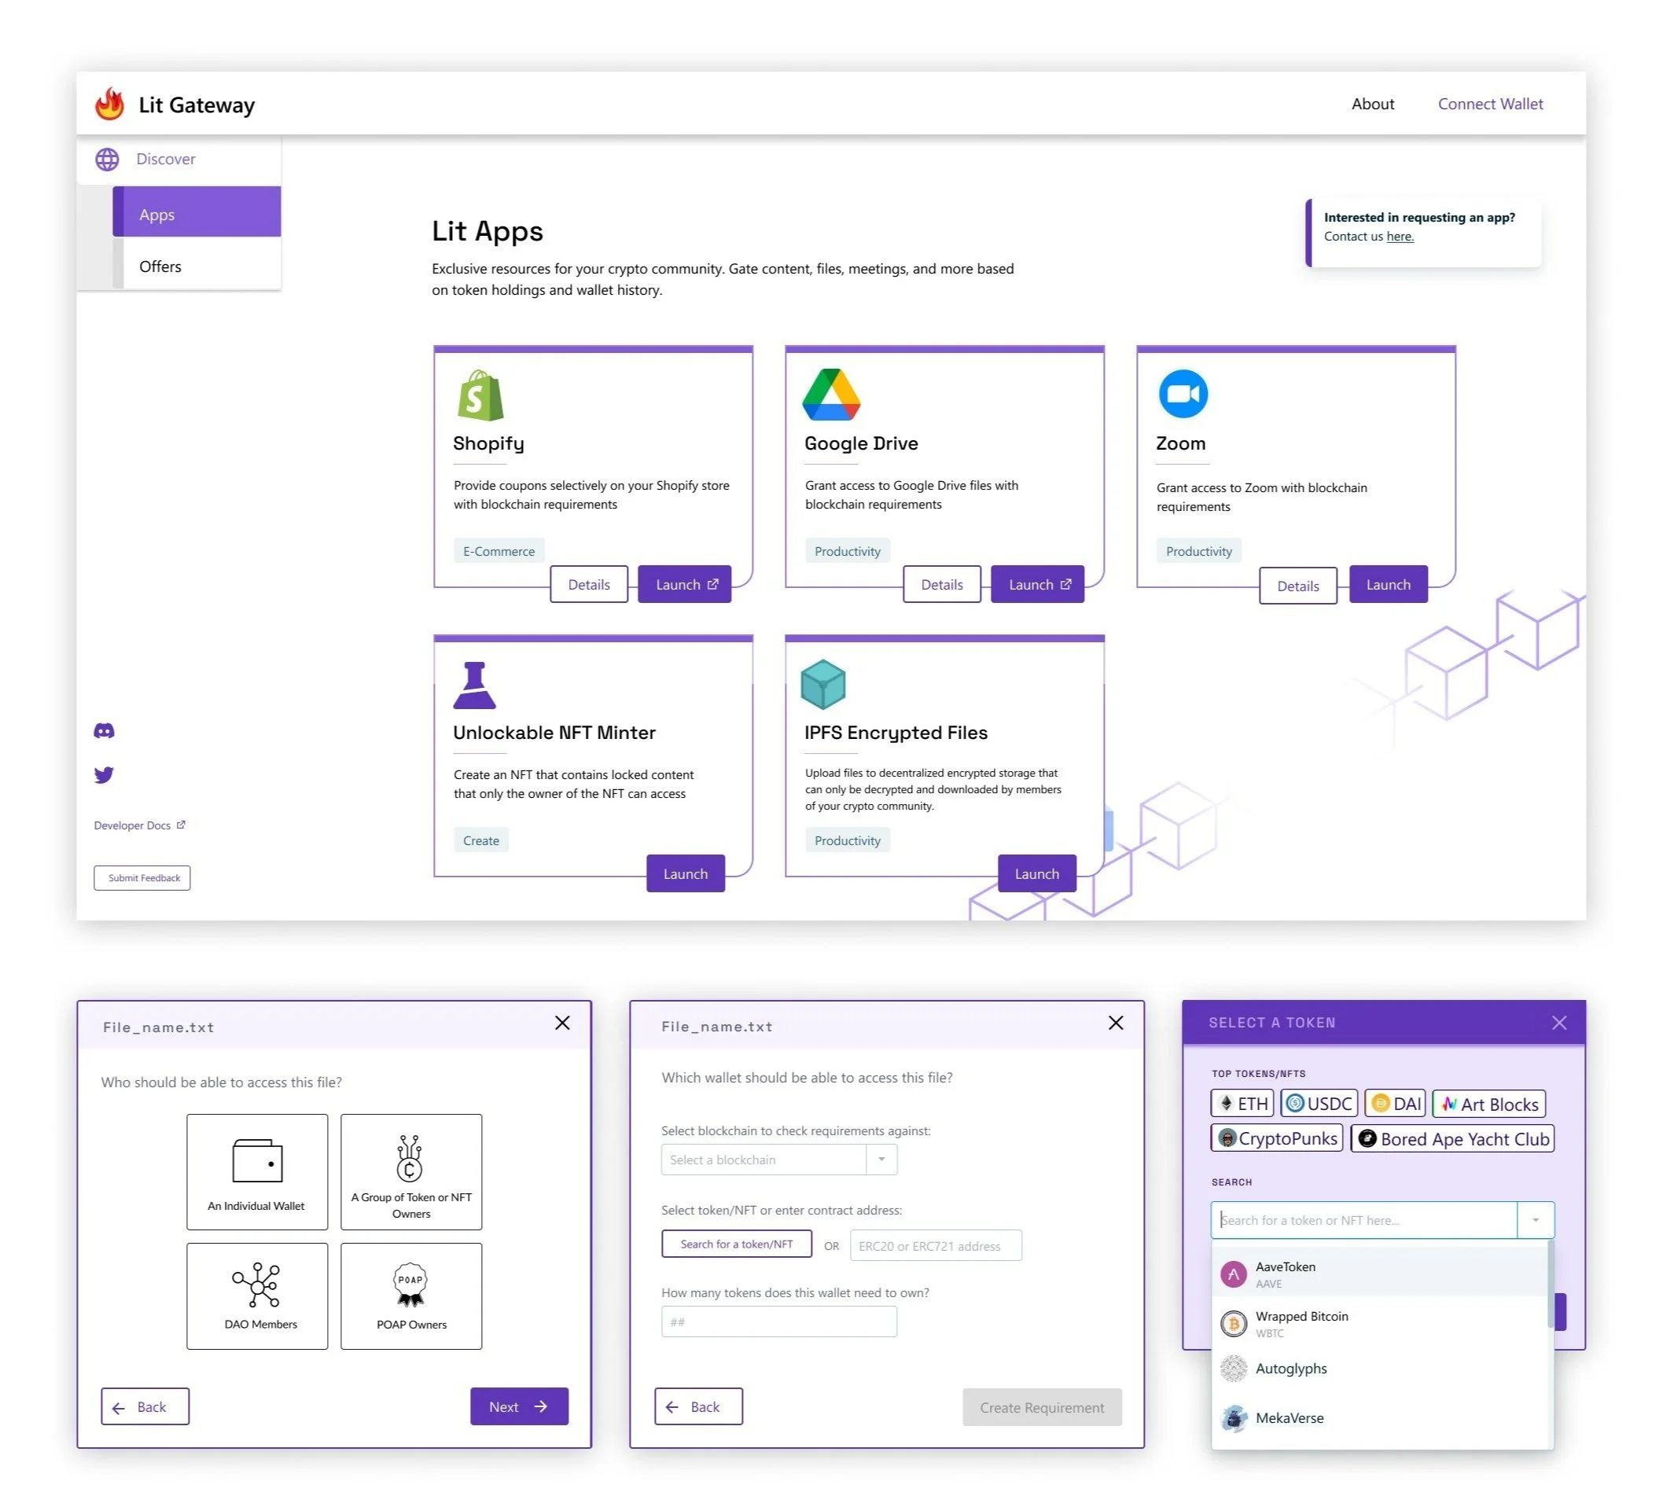The width and height of the screenshot is (1663, 1507).
Task: Open the Select a blockchain dropdown
Action: (x=778, y=1160)
